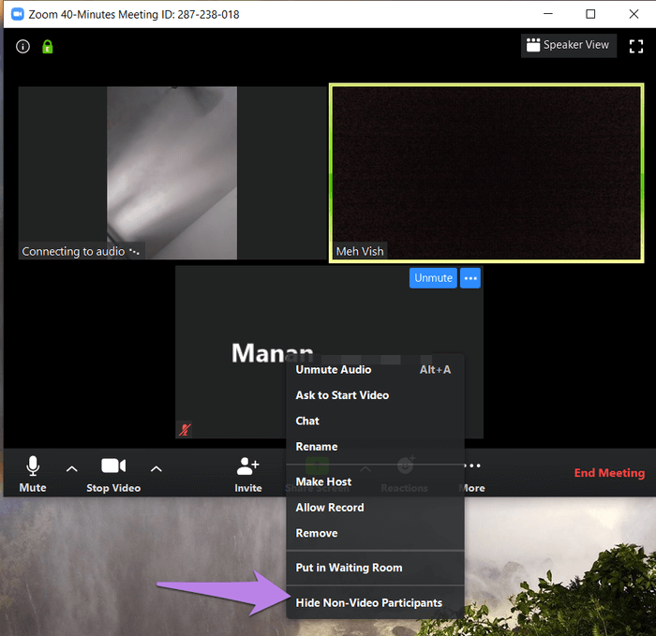Switch to Speaker View

568,45
